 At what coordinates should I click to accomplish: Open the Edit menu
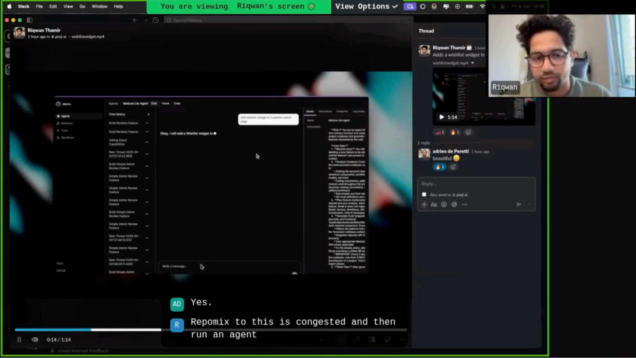click(x=53, y=6)
